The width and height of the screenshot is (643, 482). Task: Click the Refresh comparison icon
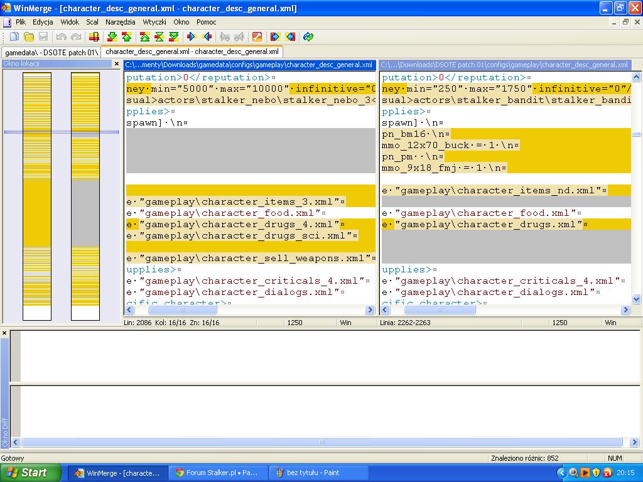[308, 37]
